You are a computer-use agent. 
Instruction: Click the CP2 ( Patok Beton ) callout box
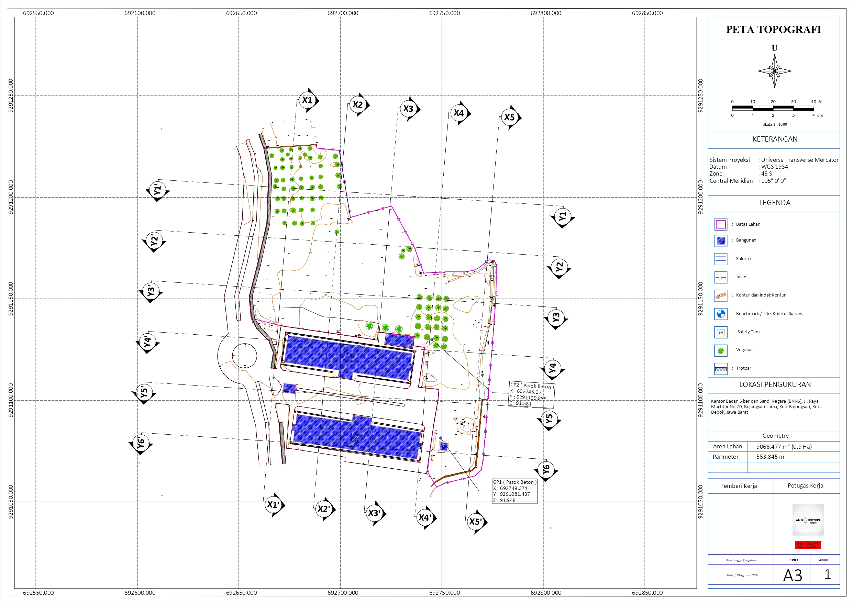532,394
